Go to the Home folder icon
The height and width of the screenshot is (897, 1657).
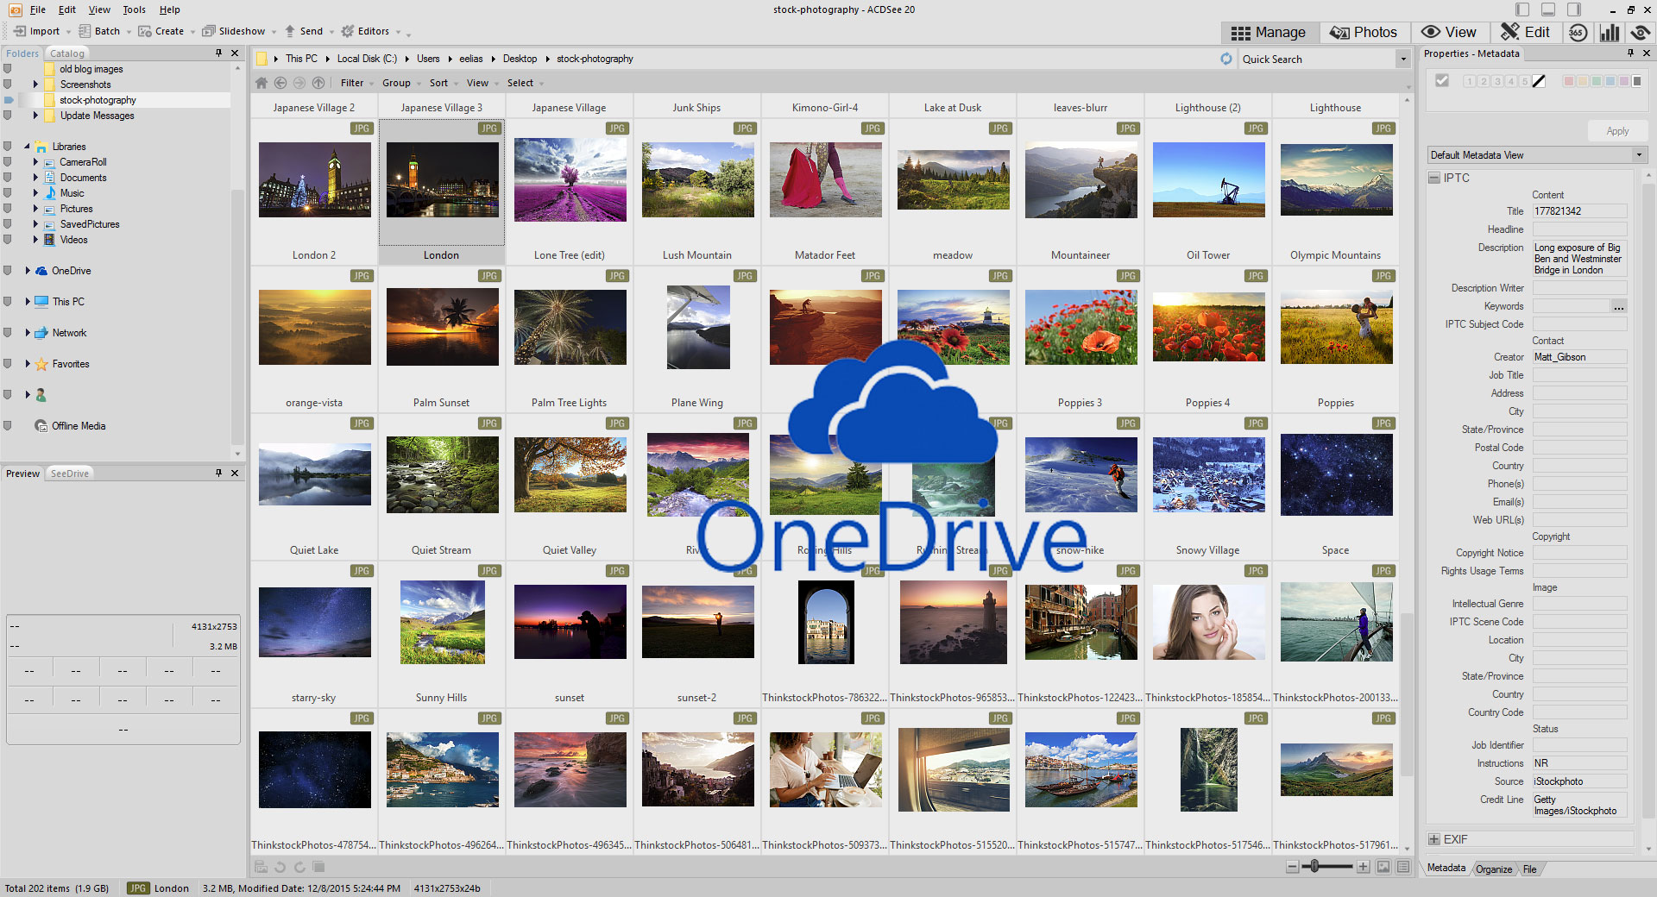point(261,83)
